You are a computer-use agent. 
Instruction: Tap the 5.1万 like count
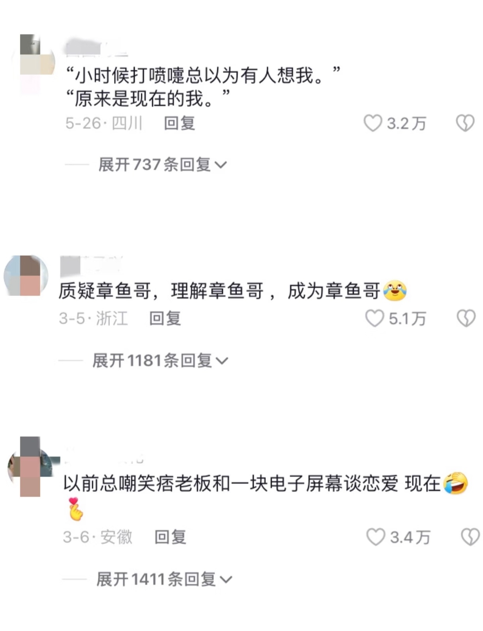[x=408, y=318]
